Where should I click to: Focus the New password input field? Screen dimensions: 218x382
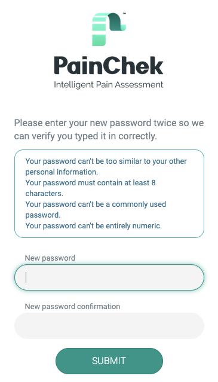click(109, 277)
